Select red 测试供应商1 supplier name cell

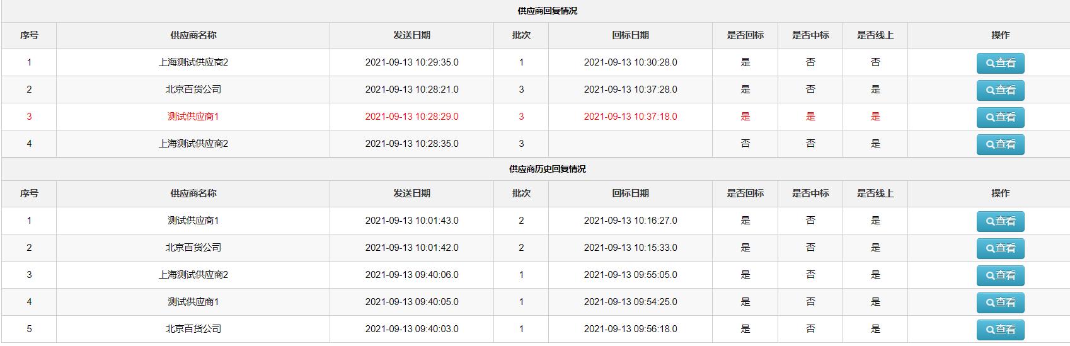pyautogui.click(x=193, y=117)
